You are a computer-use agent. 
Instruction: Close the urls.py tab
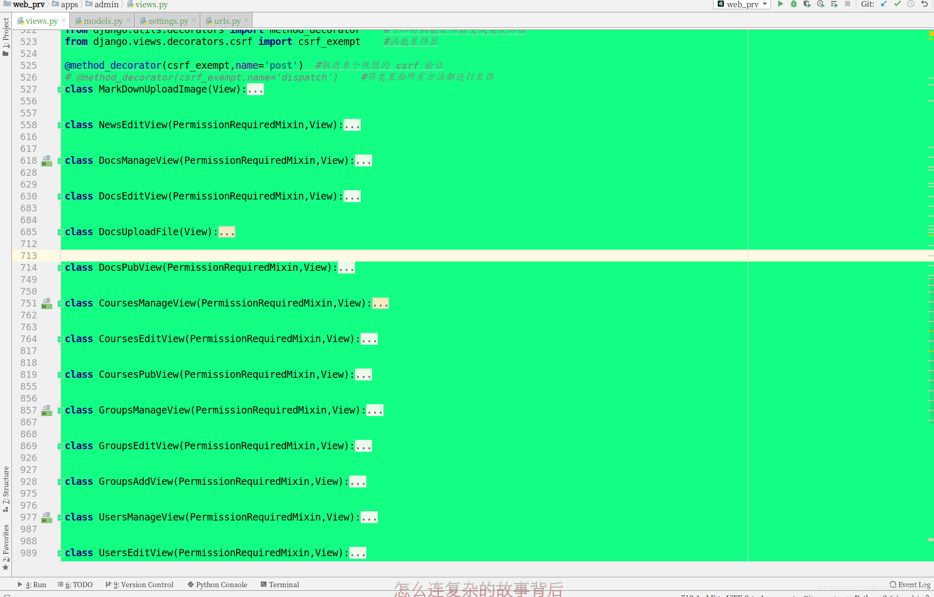coord(246,21)
